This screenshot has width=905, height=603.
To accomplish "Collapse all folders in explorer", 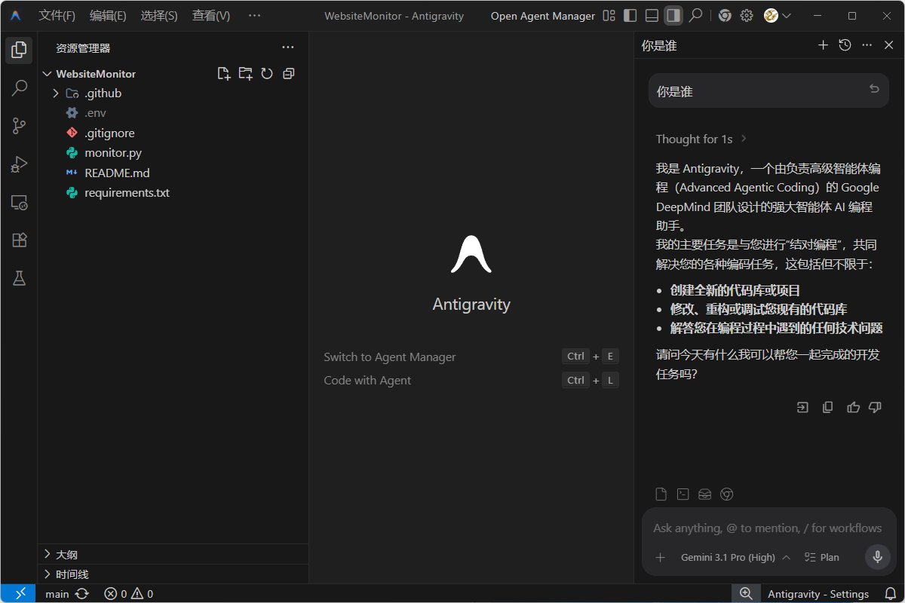I will coord(288,74).
